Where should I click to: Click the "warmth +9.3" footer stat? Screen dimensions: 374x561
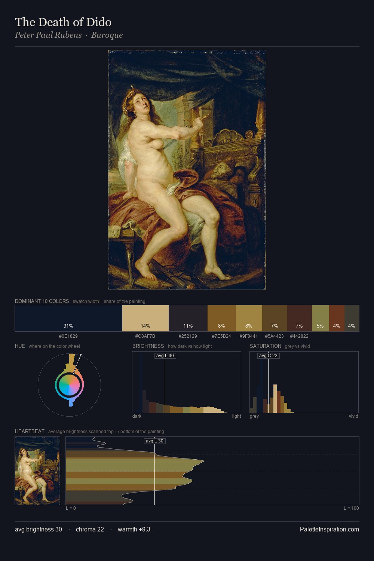[x=134, y=530]
